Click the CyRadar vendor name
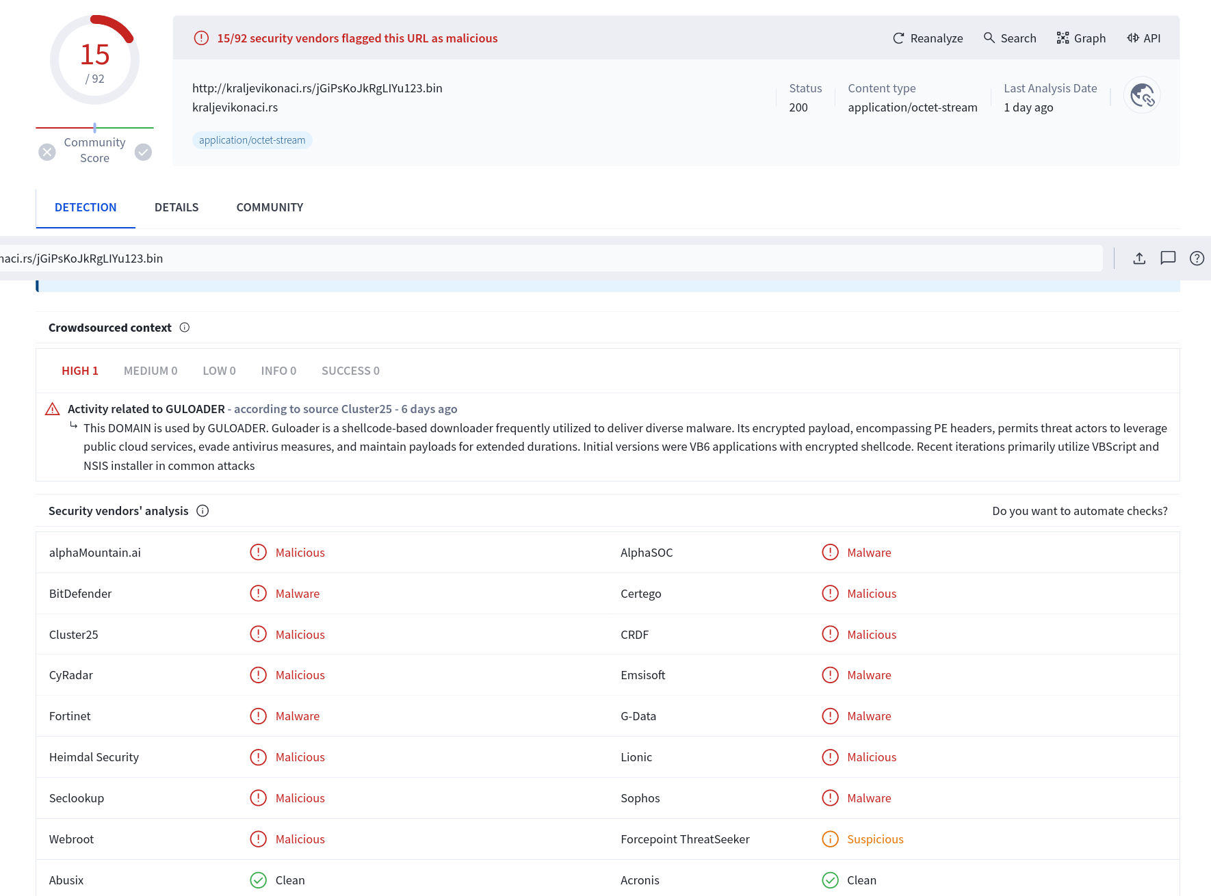The height and width of the screenshot is (896, 1211). click(x=71, y=675)
